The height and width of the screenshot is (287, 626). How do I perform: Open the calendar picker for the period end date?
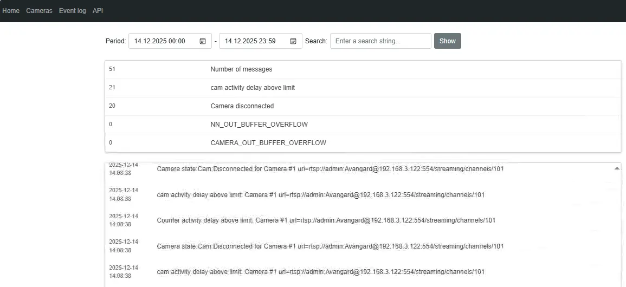click(293, 41)
